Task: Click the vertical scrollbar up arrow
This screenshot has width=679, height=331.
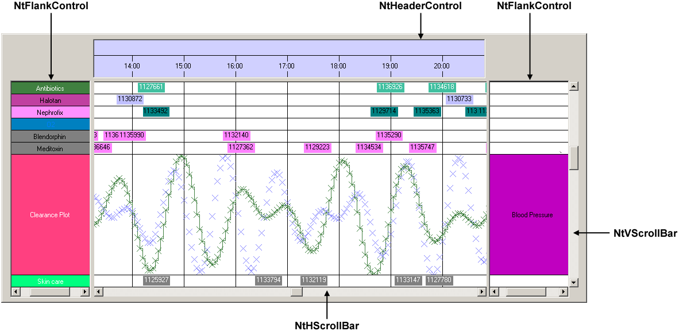Action: coord(573,87)
